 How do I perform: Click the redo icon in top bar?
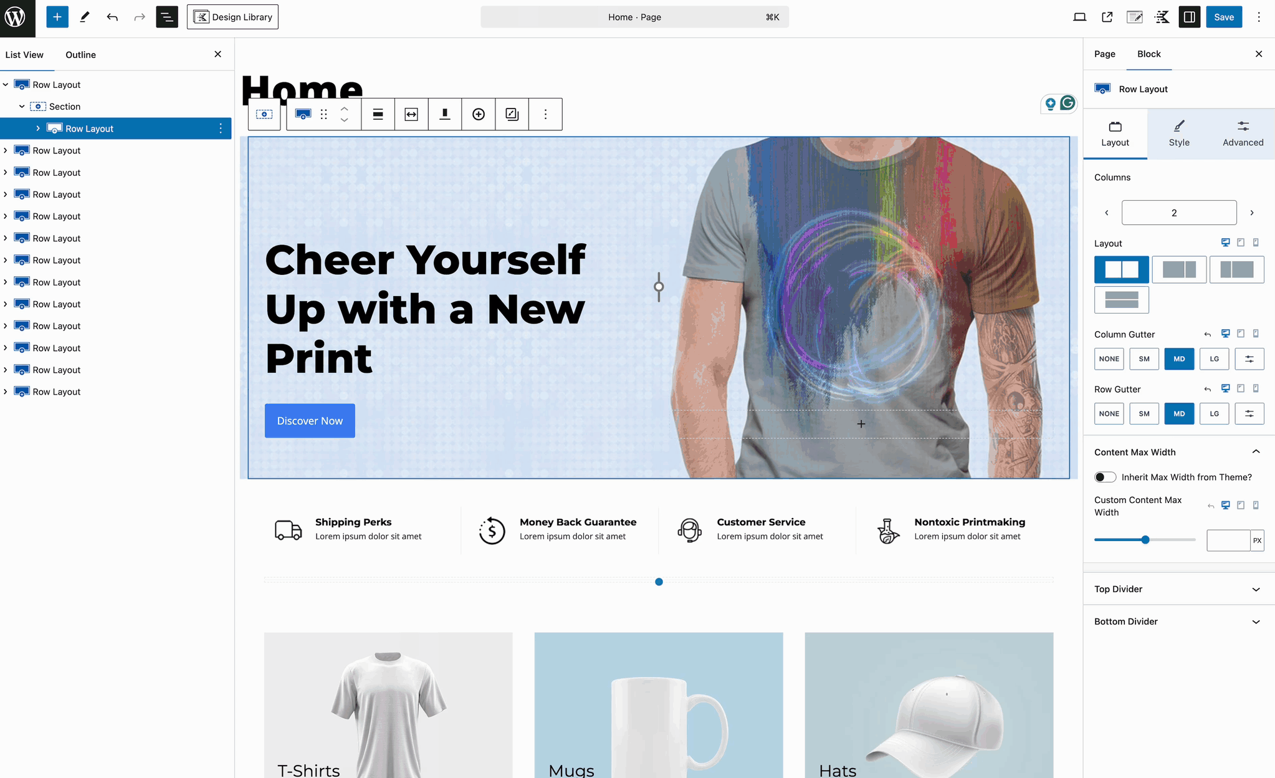tap(140, 16)
